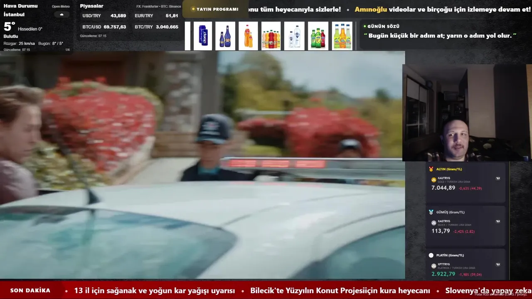Open TradingView logo on the PLATİN card
The height and width of the screenshot is (299, 532).
click(498, 265)
